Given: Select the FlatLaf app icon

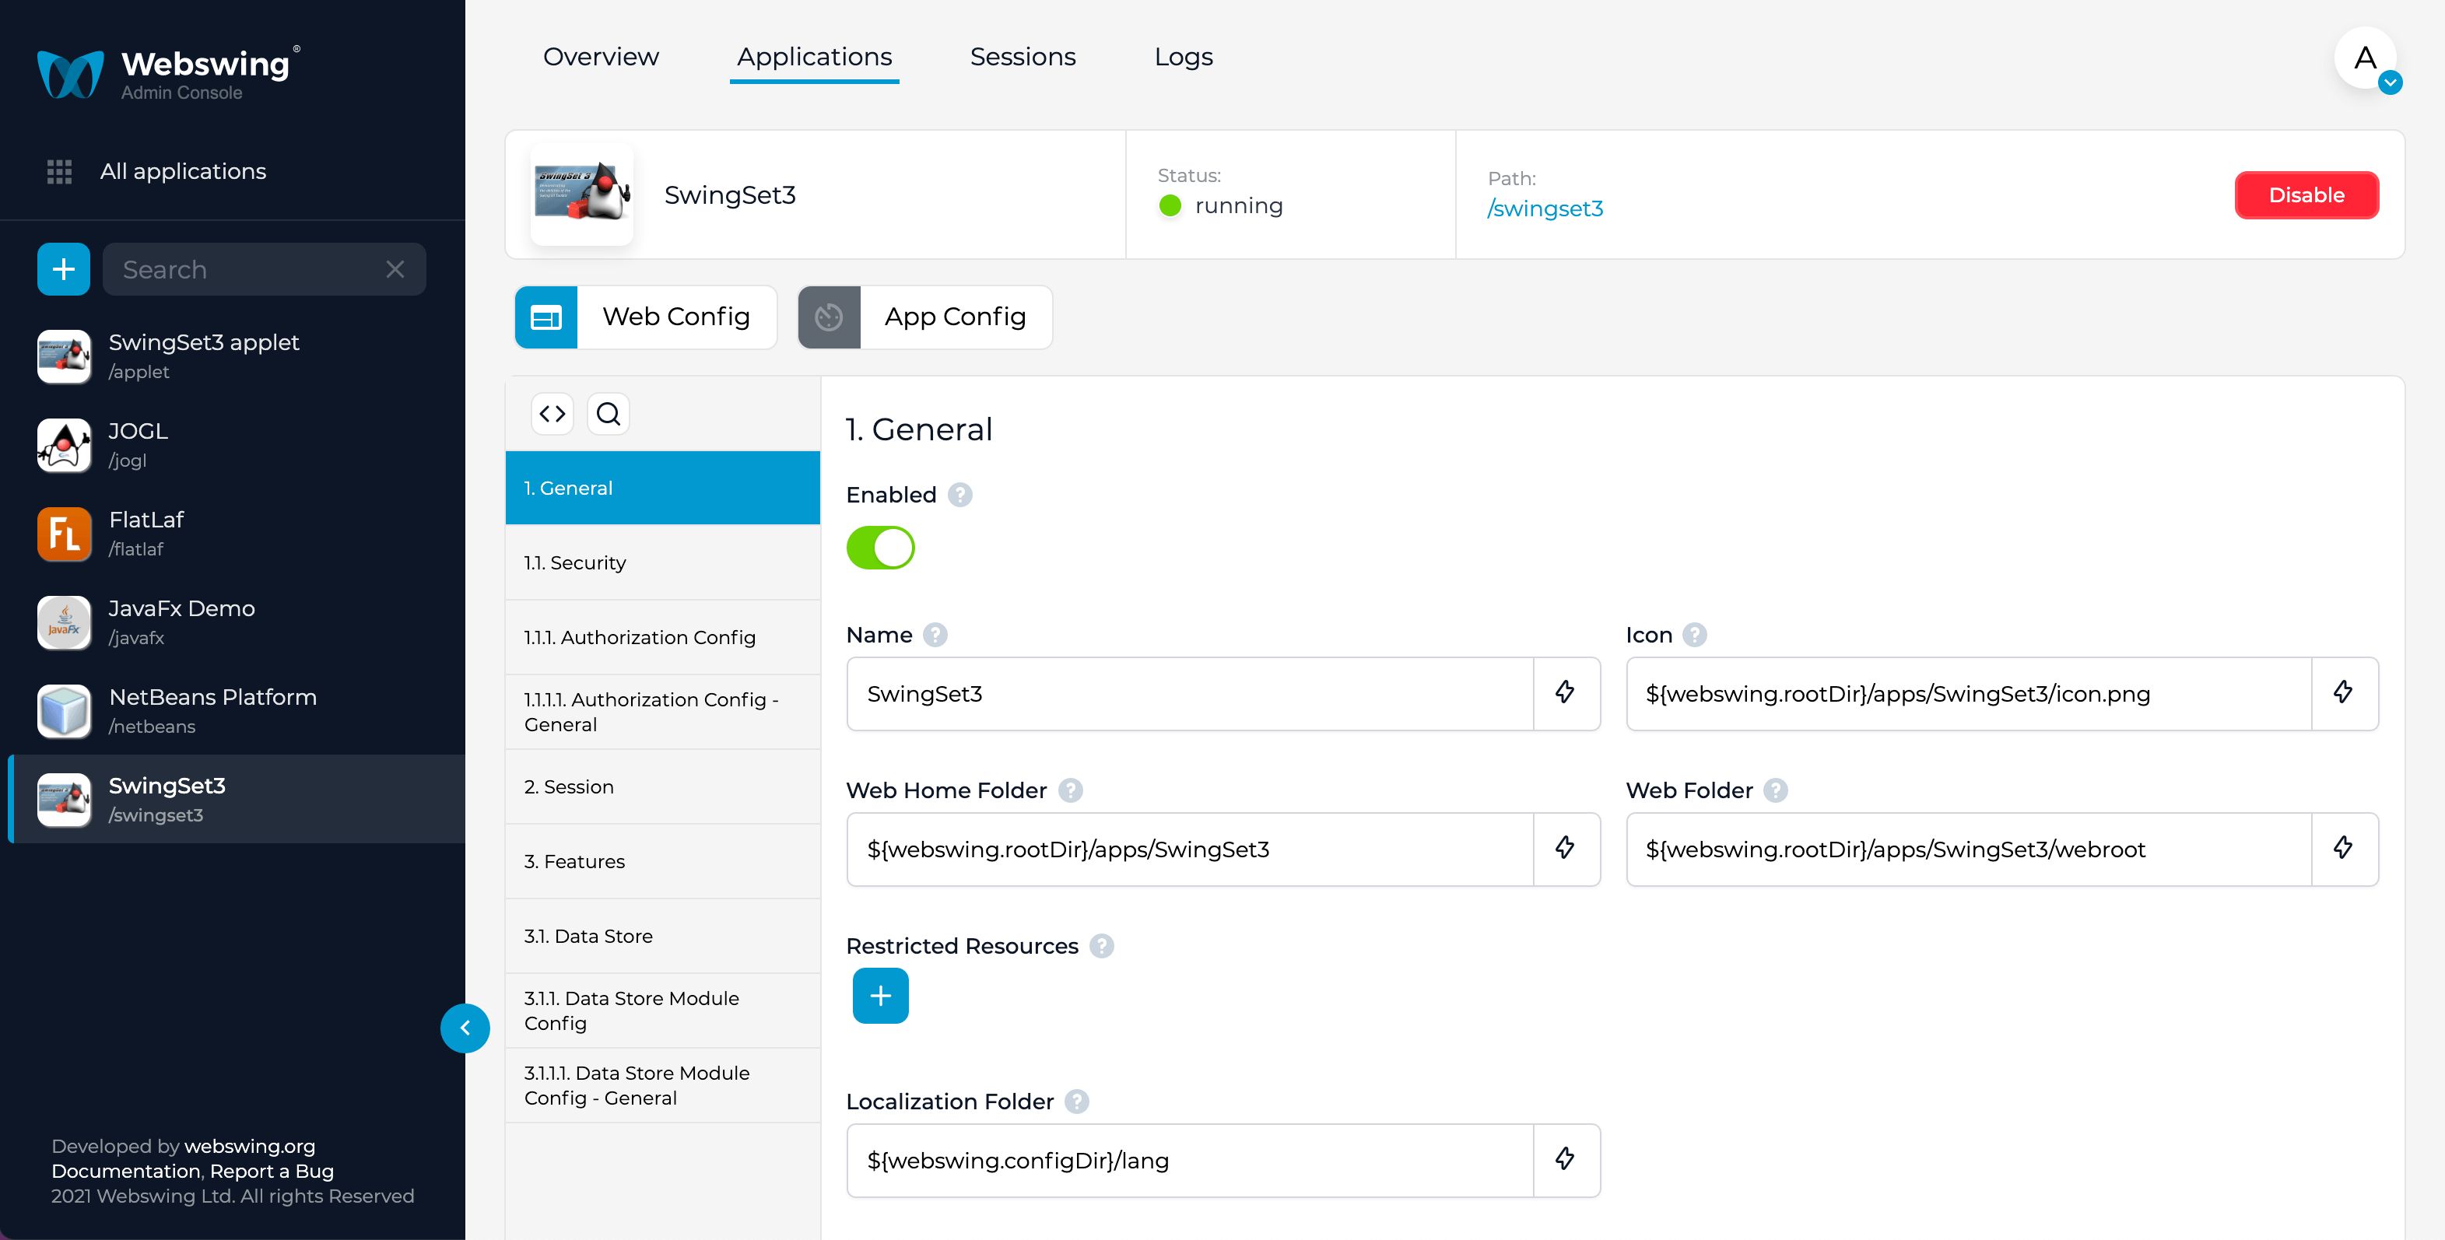Looking at the screenshot, I should [64, 533].
